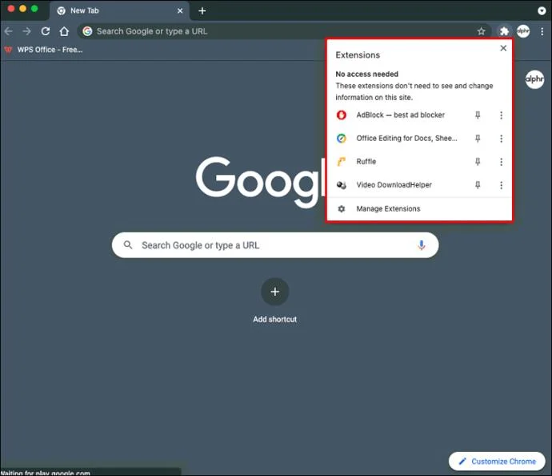Click Customize Chrome button

[497, 462]
